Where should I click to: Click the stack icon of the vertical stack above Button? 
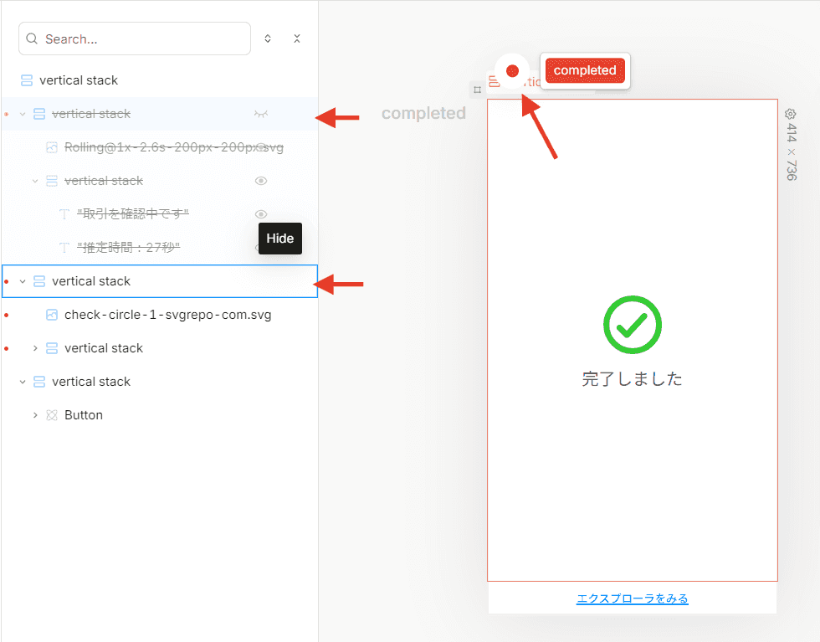pyautogui.click(x=39, y=382)
